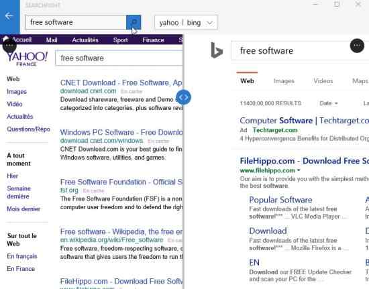Open the Bing pane three-dots menu
This screenshot has height=289, width=369.
click(x=357, y=46)
